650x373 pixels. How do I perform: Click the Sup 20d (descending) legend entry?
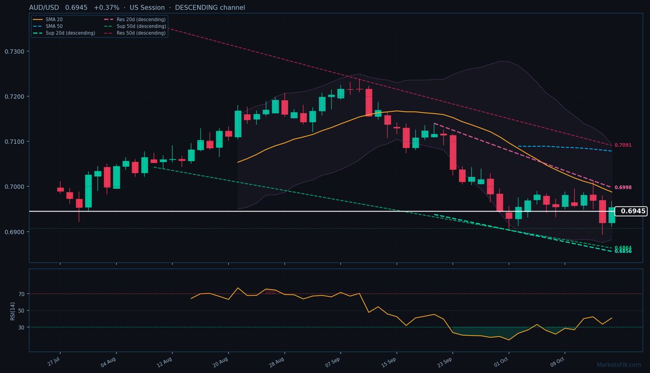(x=64, y=33)
